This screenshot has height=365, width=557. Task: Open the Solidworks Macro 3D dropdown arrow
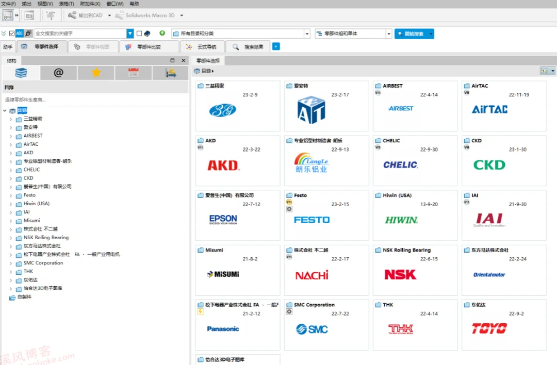(182, 15)
